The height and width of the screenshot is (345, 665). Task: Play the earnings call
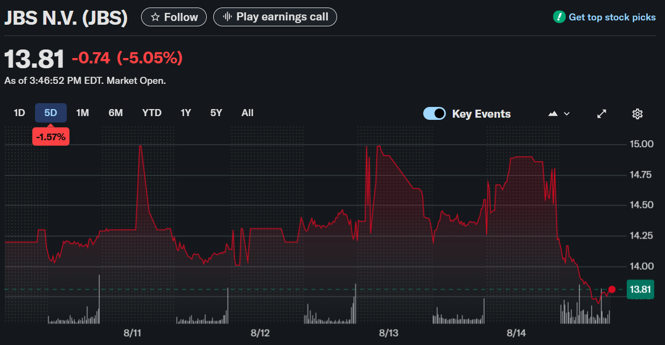(275, 17)
